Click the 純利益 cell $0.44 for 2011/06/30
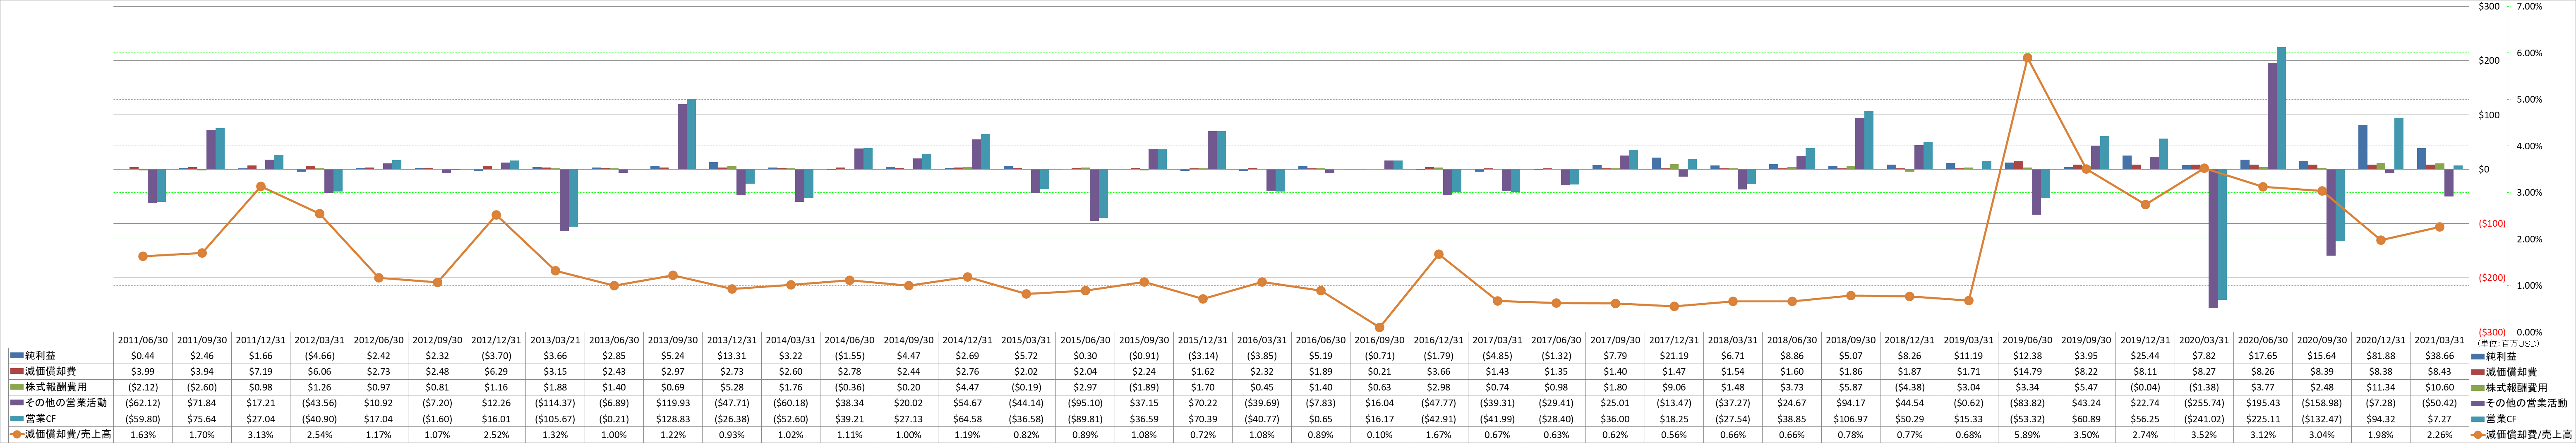Viewport: 2576px width, 443px height. (x=143, y=356)
